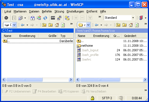This screenshot has width=149, height=102.
Task: Open the Sitzung menu
Action: click(59, 11)
